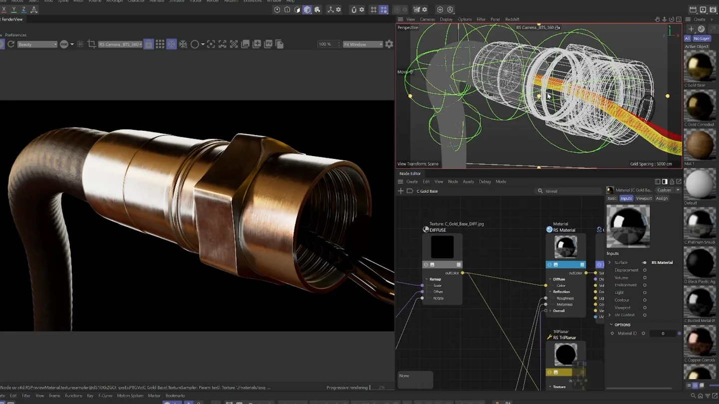Image resolution: width=719 pixels, height=404 pixels.
Task: Open the Create menu in Node Editor
Action: point(412,182)
